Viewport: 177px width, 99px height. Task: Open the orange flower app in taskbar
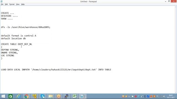[59, 96]
